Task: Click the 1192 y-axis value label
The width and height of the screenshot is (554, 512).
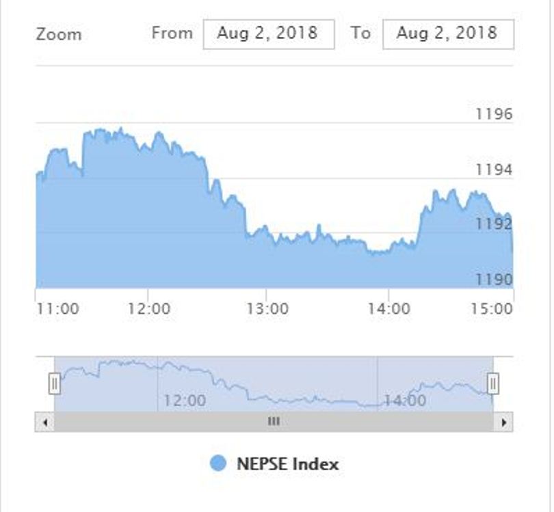Action: point(494,224)
